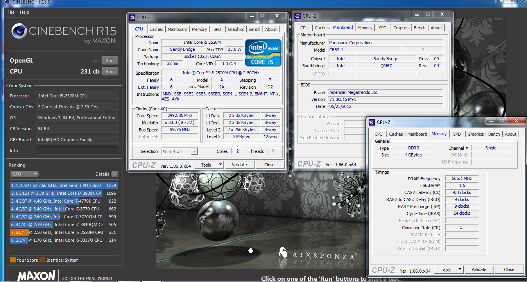The width and height of the screenshot is (527, 282).
Task: Run the OpenGL benchmark
Action: (110, 61)
